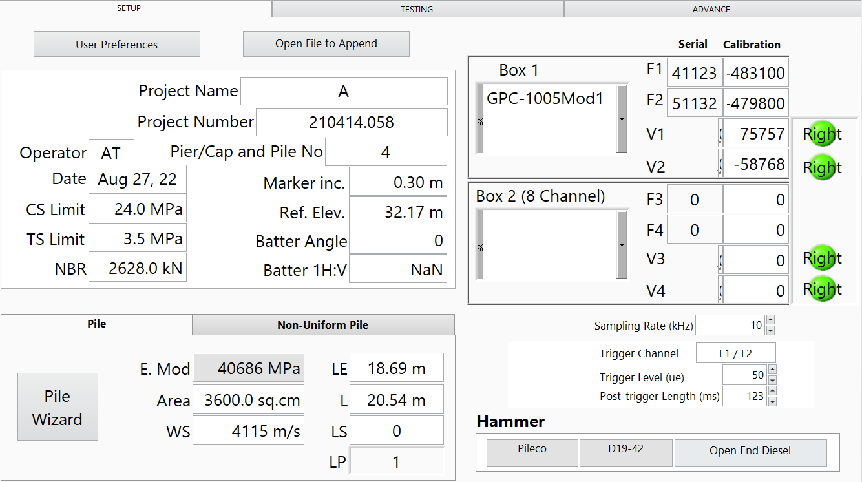Click the Marker inc. field
Image resolution: width=862 pixels, height=482 pixels.
[398, 183]
